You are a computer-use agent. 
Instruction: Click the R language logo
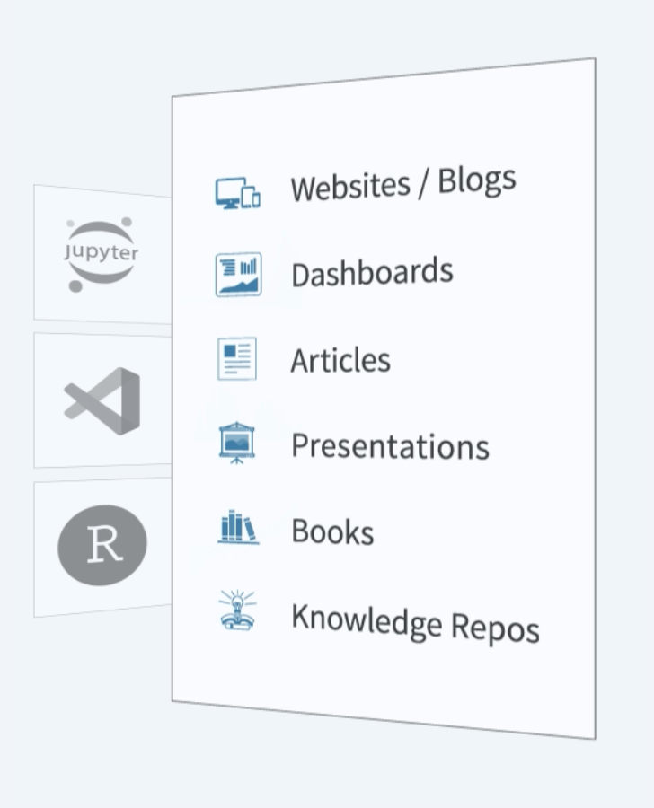(x=102, y=545)
